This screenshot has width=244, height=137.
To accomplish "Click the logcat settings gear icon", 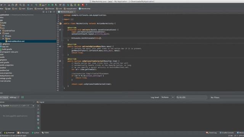I will 38,120.
